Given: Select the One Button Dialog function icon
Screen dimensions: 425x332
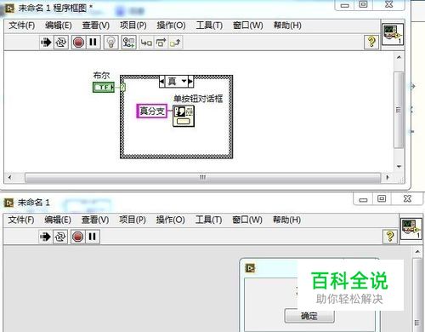Looking at the screenshot, I should [x=184, y=116].
